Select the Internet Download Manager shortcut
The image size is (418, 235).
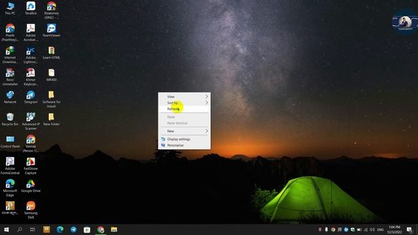coord(10,55)
